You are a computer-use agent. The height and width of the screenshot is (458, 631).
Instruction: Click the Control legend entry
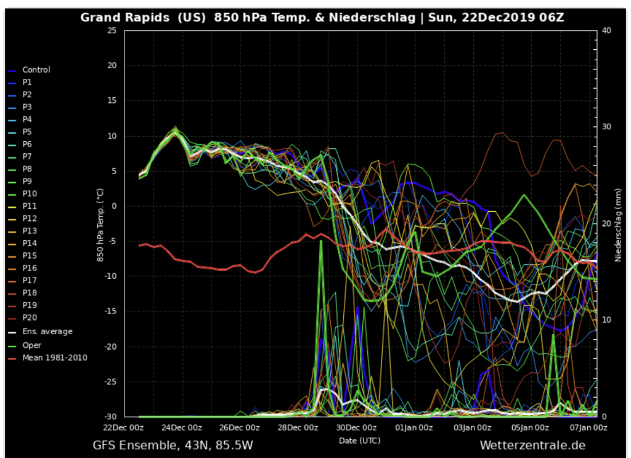[36, 70]
